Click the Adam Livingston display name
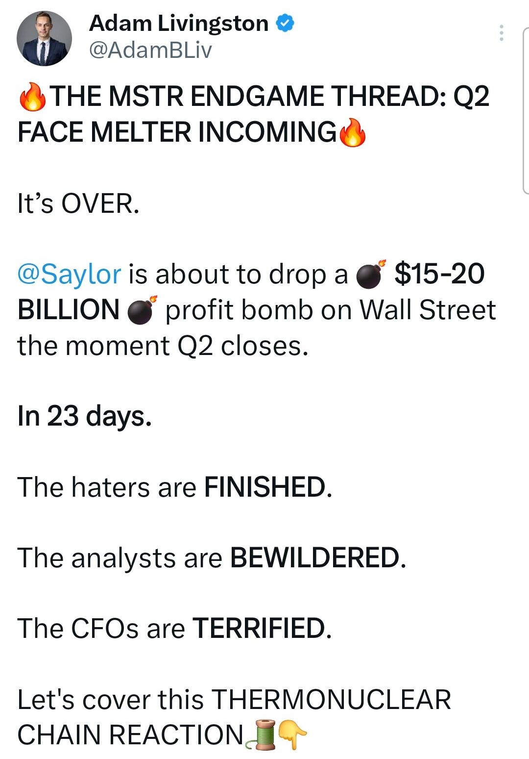 point(179,24)
